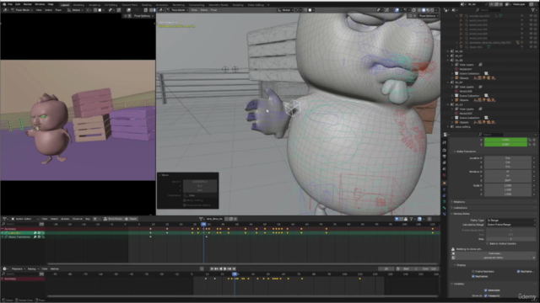
Task: Open the Marker menu in timeline
Action: click(54, 268)
